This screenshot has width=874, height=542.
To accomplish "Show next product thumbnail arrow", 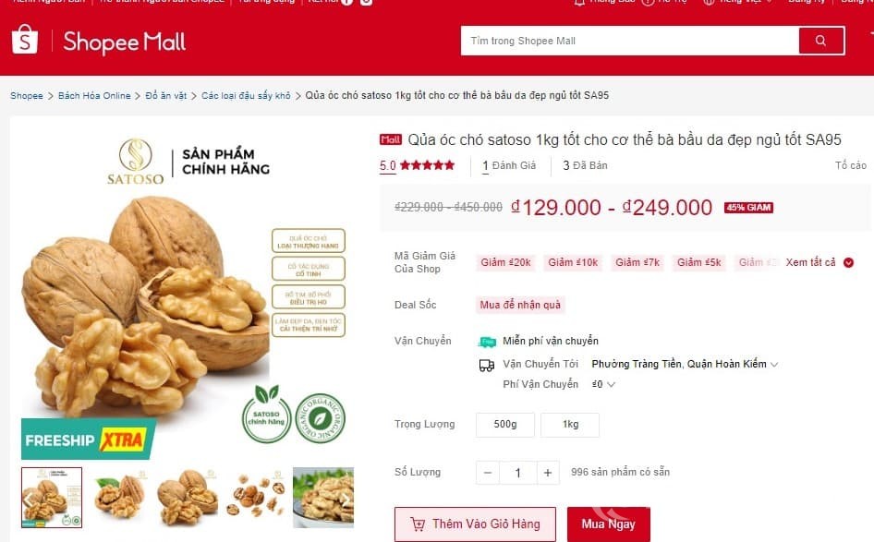I will coord(346,500).
